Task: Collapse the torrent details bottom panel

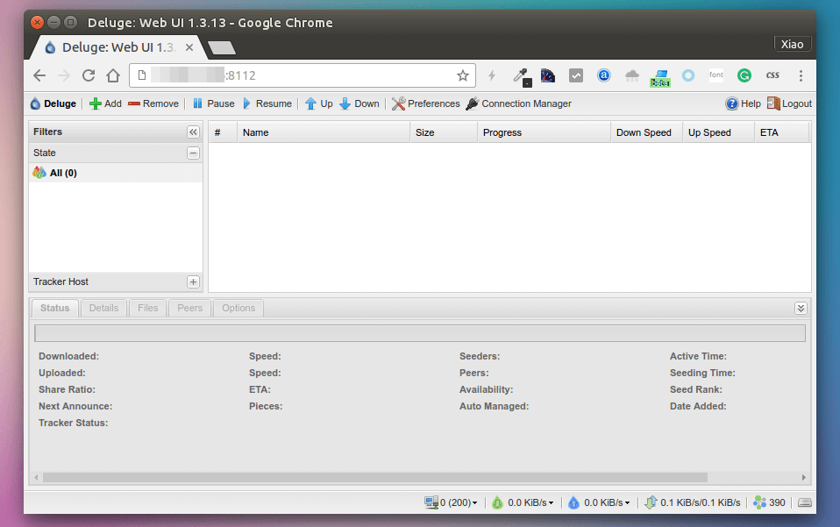Action: click(x=800, y=308)
